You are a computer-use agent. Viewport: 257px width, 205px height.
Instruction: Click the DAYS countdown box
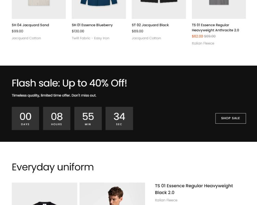pos(25,118)
